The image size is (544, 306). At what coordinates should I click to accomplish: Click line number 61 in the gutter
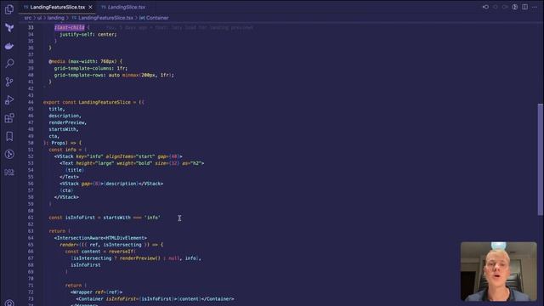[31, 218]
